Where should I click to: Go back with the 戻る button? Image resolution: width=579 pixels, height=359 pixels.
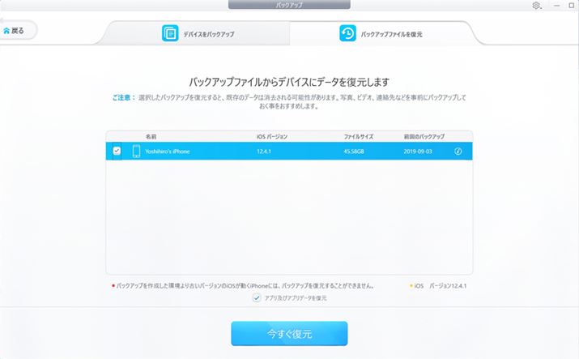click(x=16, y=31)
